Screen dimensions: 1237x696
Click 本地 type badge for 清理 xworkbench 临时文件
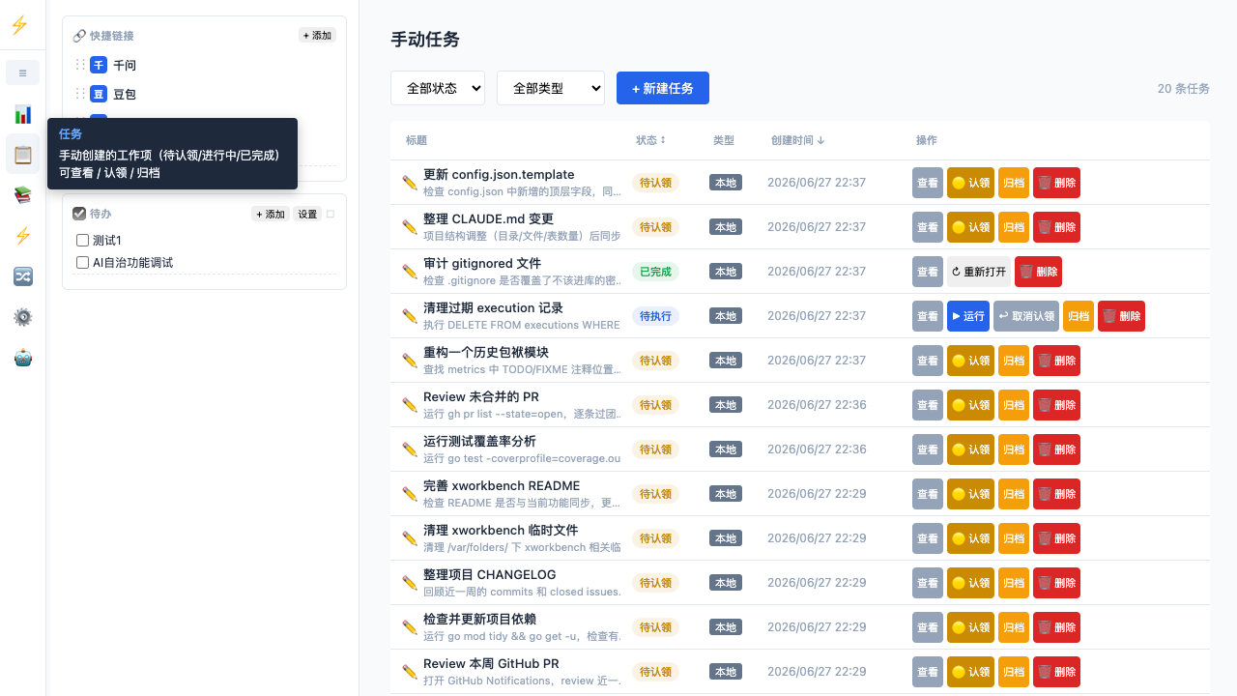(726, 538)
